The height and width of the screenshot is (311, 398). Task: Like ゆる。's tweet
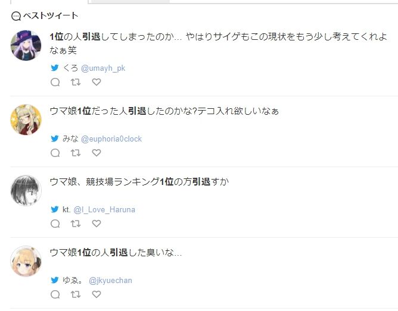click(97, 294)
